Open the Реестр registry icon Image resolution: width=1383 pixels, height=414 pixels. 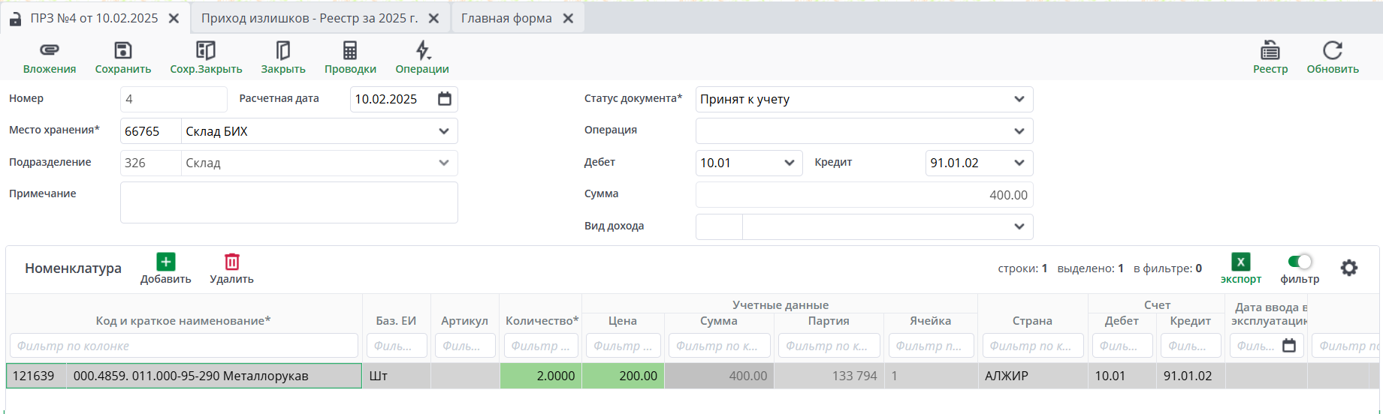1270,51
